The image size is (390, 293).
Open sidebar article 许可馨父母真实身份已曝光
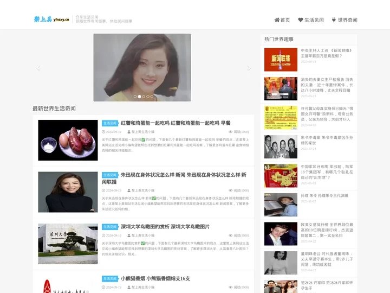pyautogui.click(x=327, y=114)
